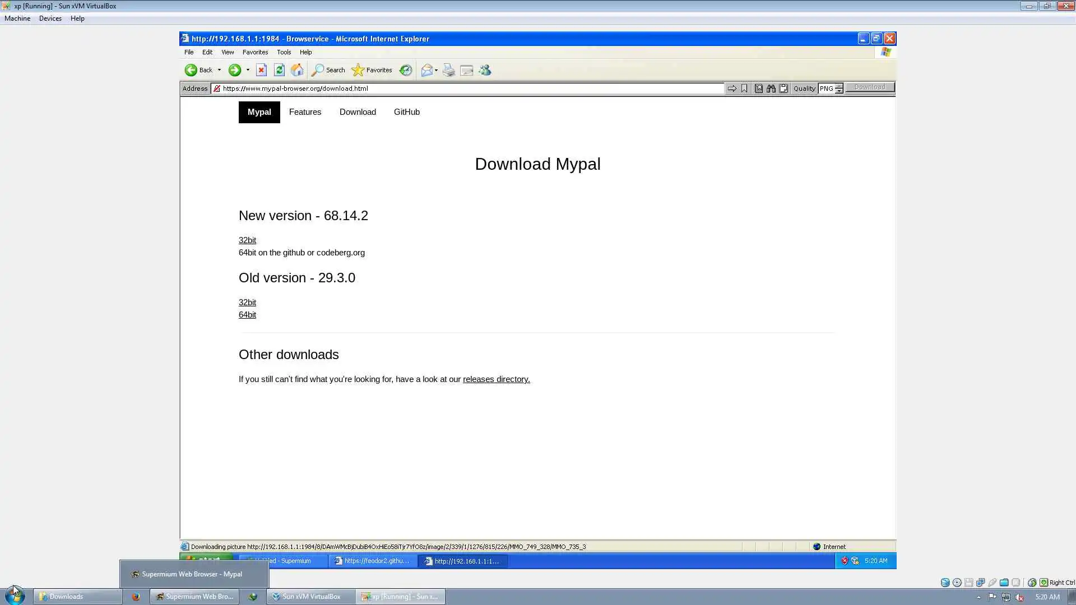
Task: Click the Go arrow next to address
Action: pyautogui.click(x=732, y=89)
